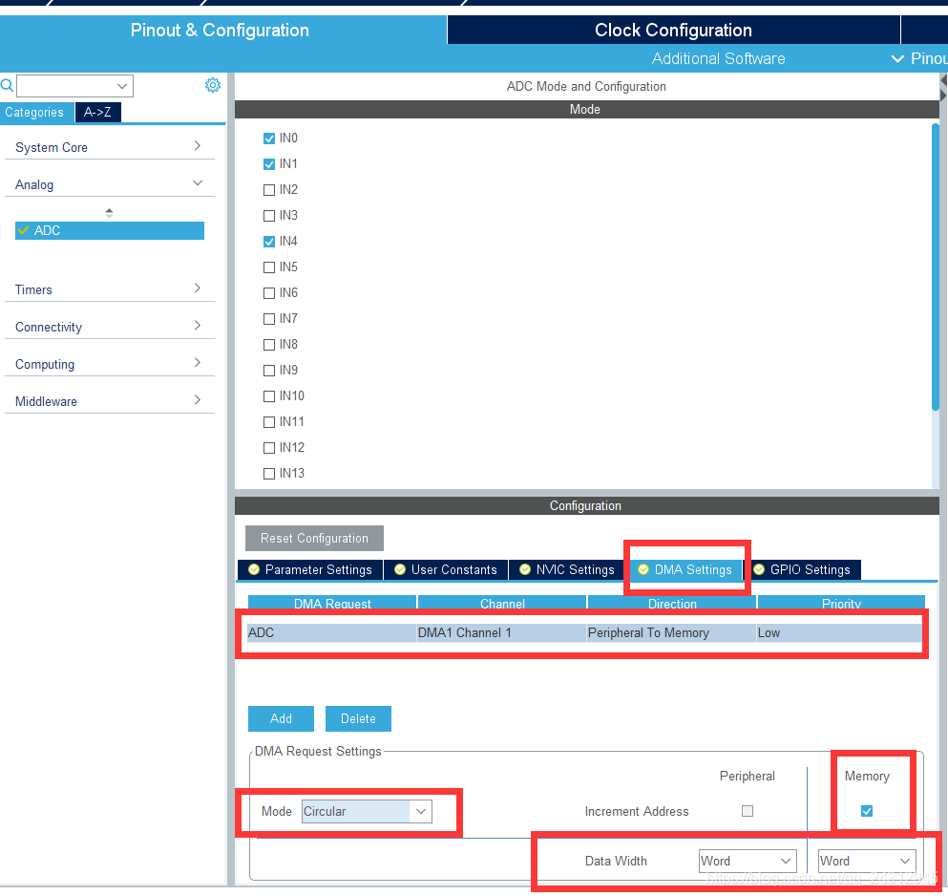Open Memory Data Width dropdown
The height and width of the screenshot is (896, 948).
pyautogui.click(x=867, y=861)
